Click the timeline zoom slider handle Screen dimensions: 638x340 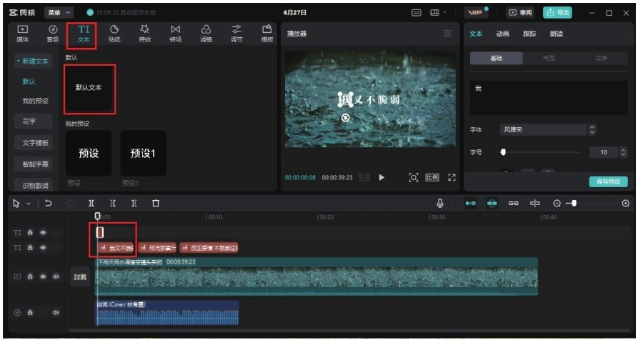[x=574, y=203]
